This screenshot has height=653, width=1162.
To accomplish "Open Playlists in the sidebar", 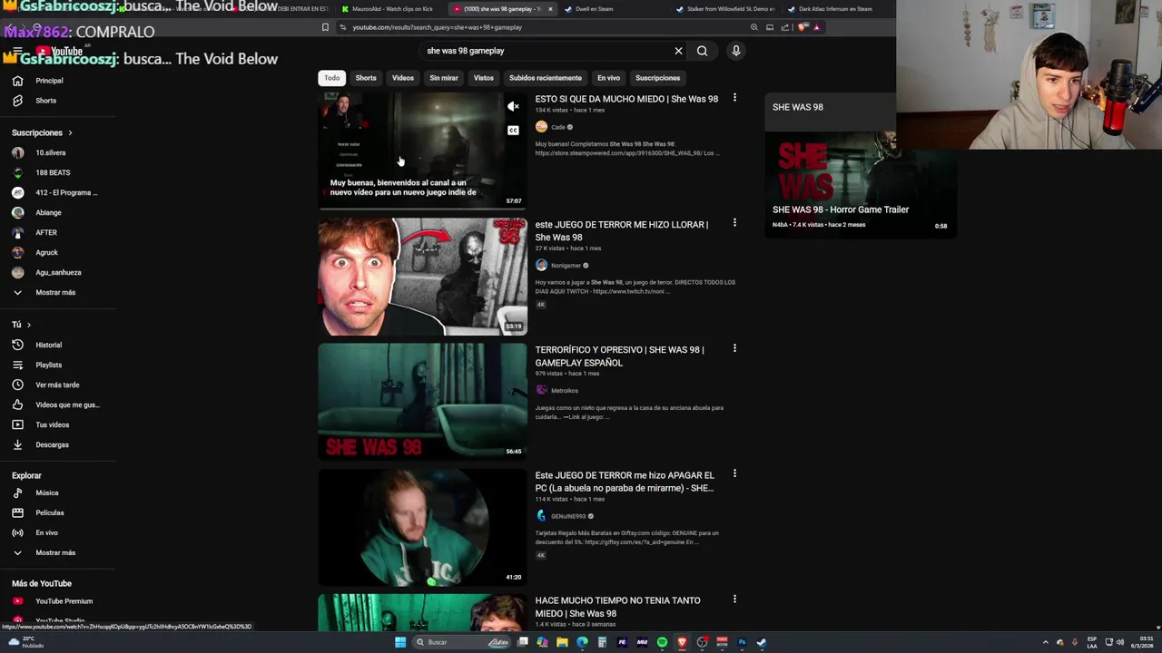I will point(48,365).
